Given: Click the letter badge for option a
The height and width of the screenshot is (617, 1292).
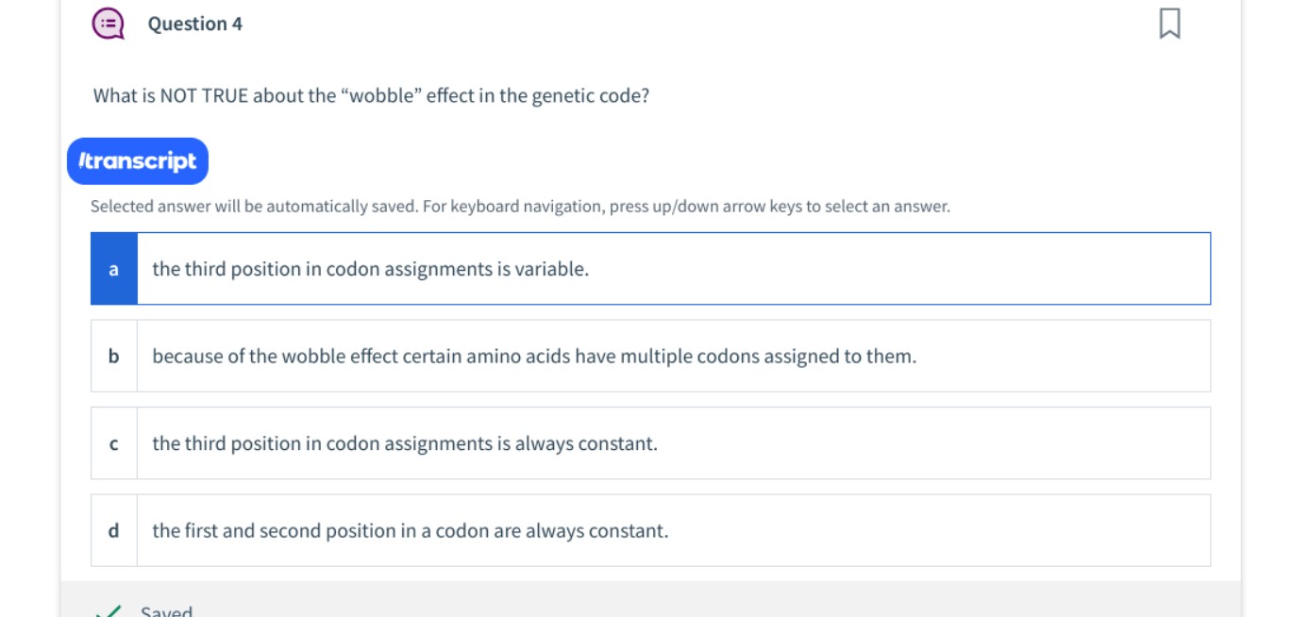Looking at the screenshot, I should pyautogui.click(x=113, y=268).
